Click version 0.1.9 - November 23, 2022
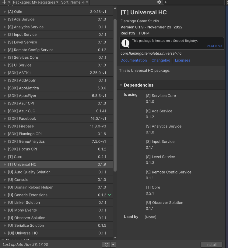The width and height of the screenshot is (228, 248). click(151, 27)
